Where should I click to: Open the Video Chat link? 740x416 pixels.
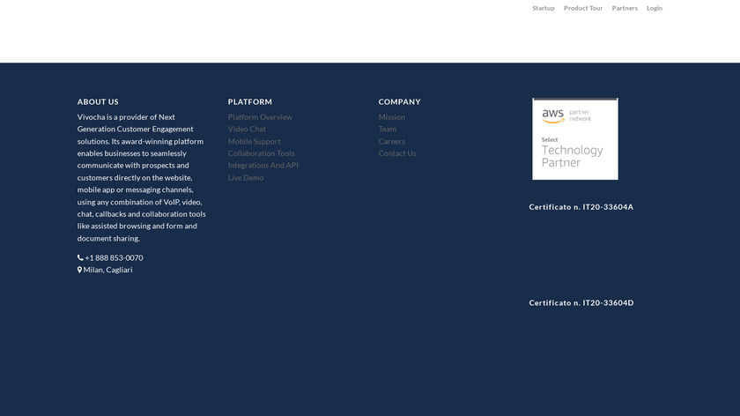click(x=247, y=129)
